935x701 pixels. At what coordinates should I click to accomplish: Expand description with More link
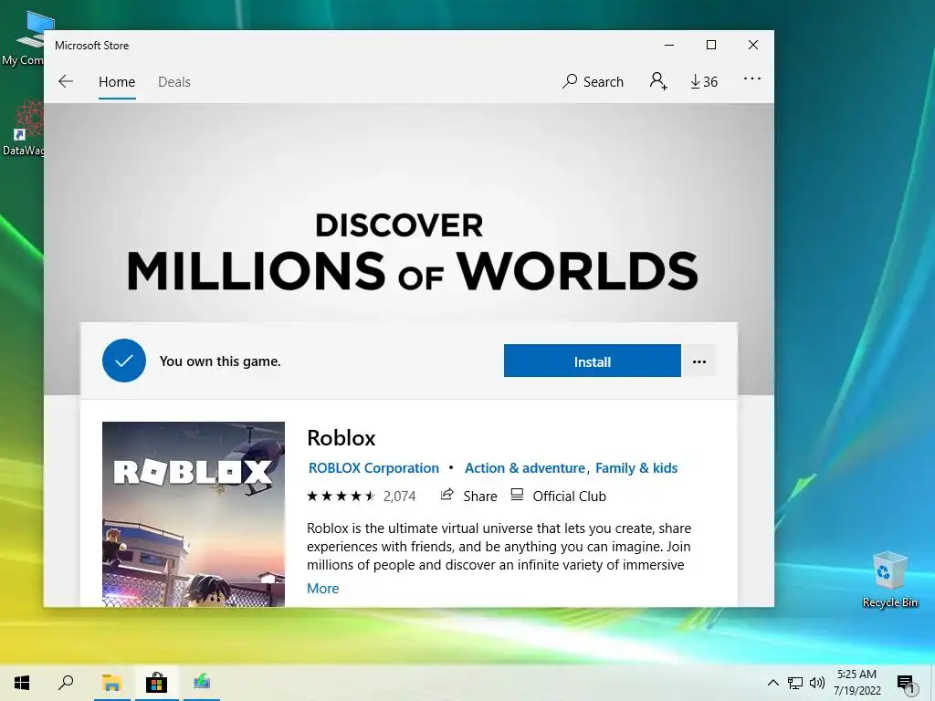(x=322, y=589)
